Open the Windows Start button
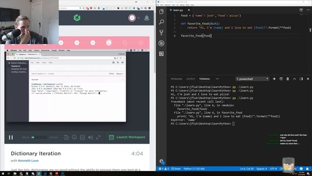The height and width of the screenshot is (176, 312). click(x=3, y=174)
